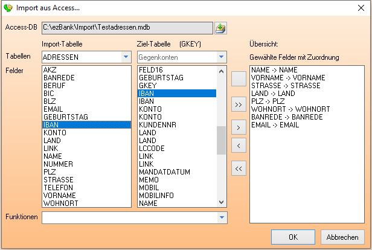Select BLZ in the import fields list
372x250 pixels.
point(86,101)
